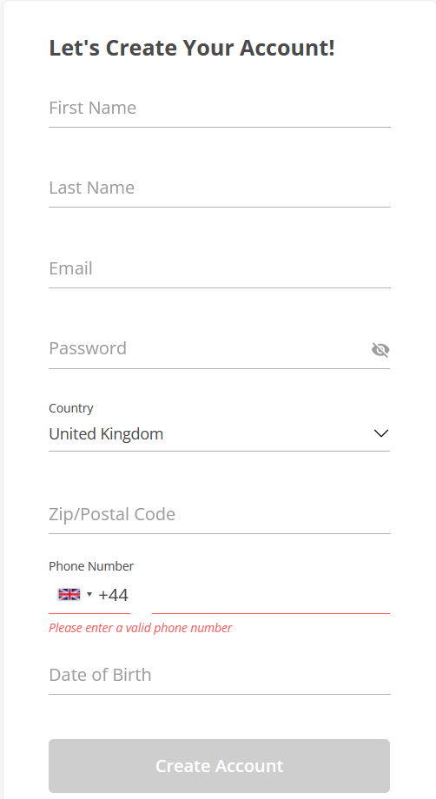Click the Create Account button
This screenshot has width=436, height=799.
(x=220, y=766)
